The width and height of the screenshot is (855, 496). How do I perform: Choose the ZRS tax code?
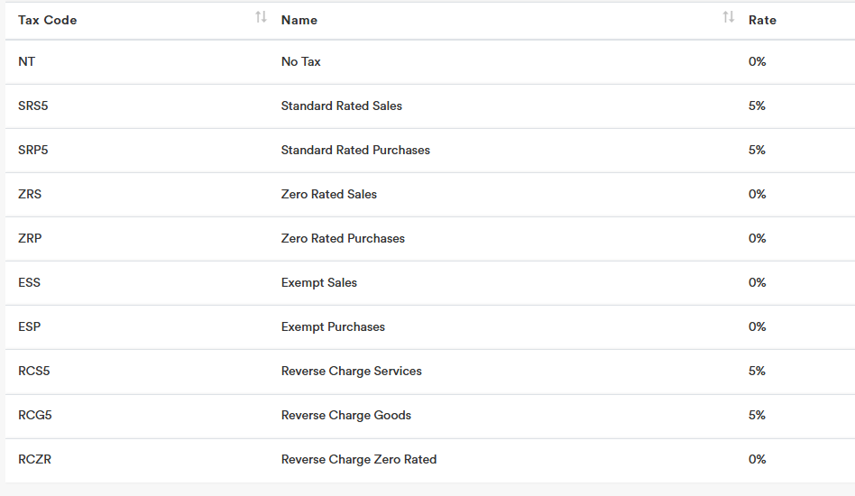pos(30,195)
